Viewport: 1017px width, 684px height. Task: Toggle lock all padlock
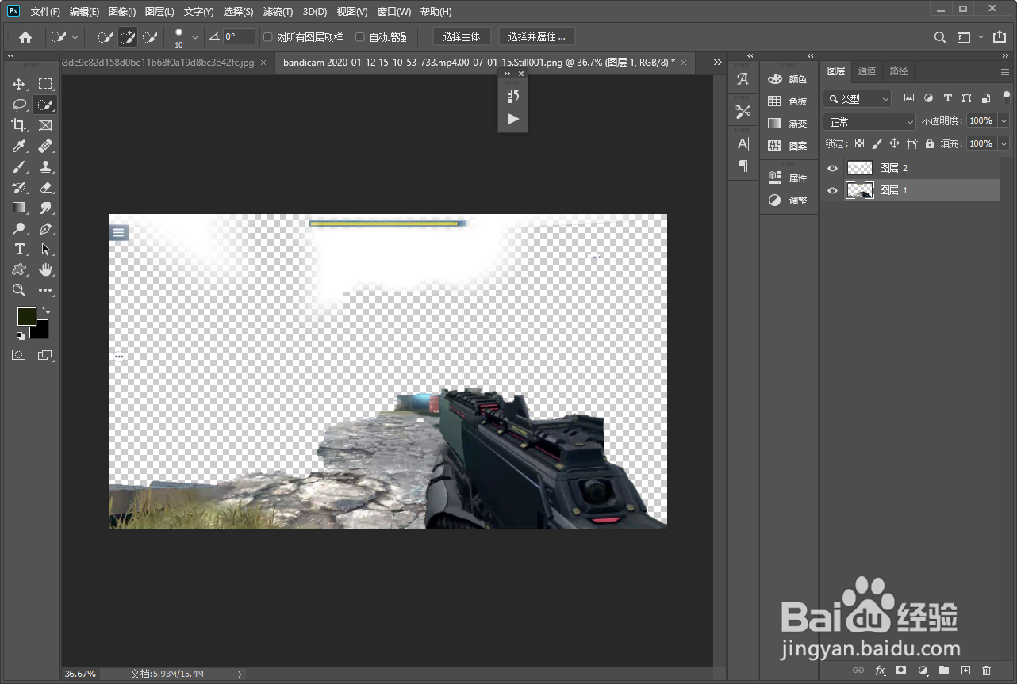point(930,144)
